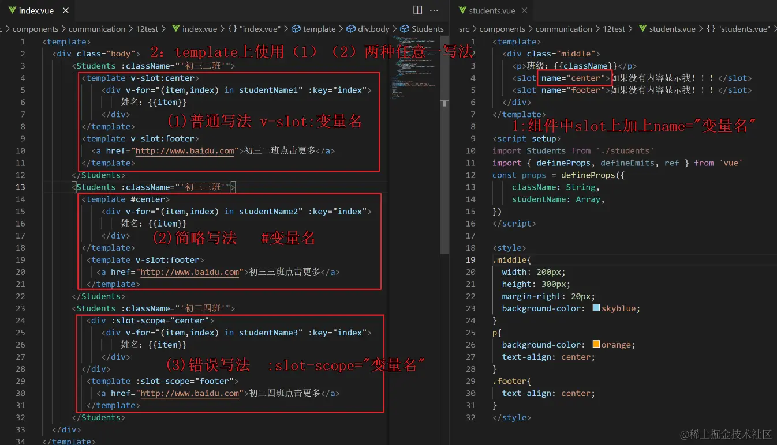The height and width of the screenshot is (445, 777).
Task: Open 'components' breadcrumb in left editor
Action: click(35, 29)
